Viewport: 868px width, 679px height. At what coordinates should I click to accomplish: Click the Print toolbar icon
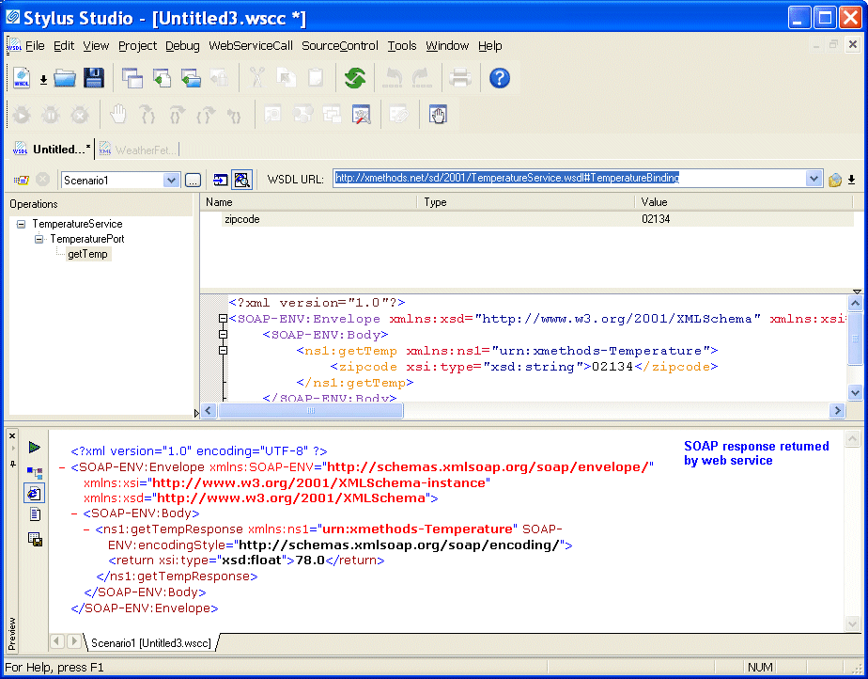pyautogui.click(x=459, y=78)
